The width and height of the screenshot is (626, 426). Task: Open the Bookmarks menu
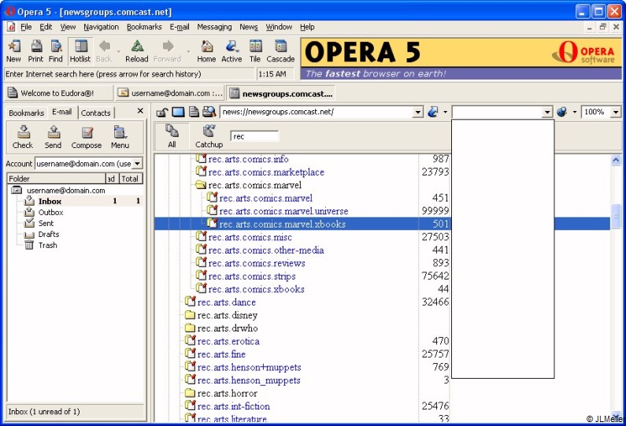click(x=144, y=27)
